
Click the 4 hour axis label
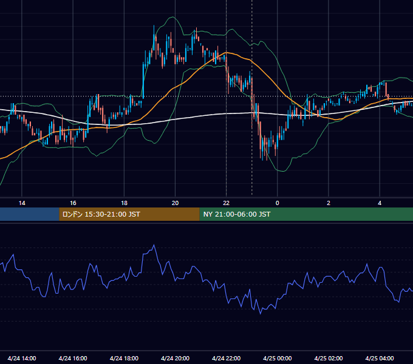click(380, 203)
